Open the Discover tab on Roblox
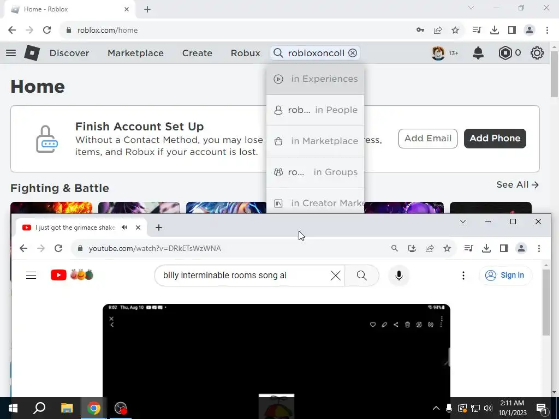The height and width of the screenshot is (419, 559). (69, 53)
